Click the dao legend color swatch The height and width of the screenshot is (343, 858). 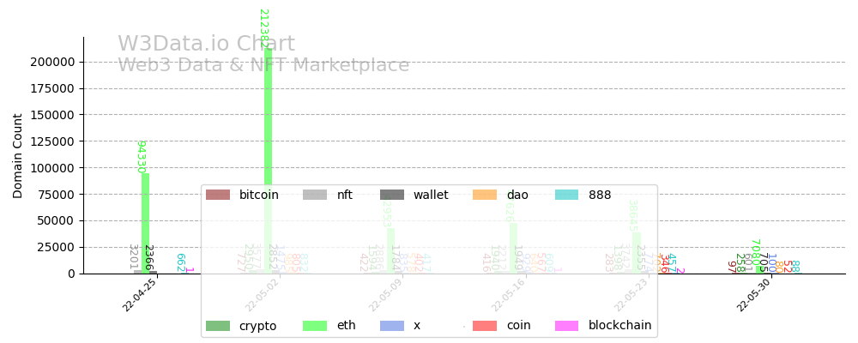point(485,195)
